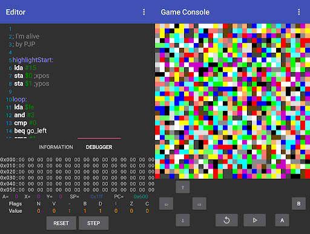
Task: Open the Game Console overflow menu
Action: [298, 12]
